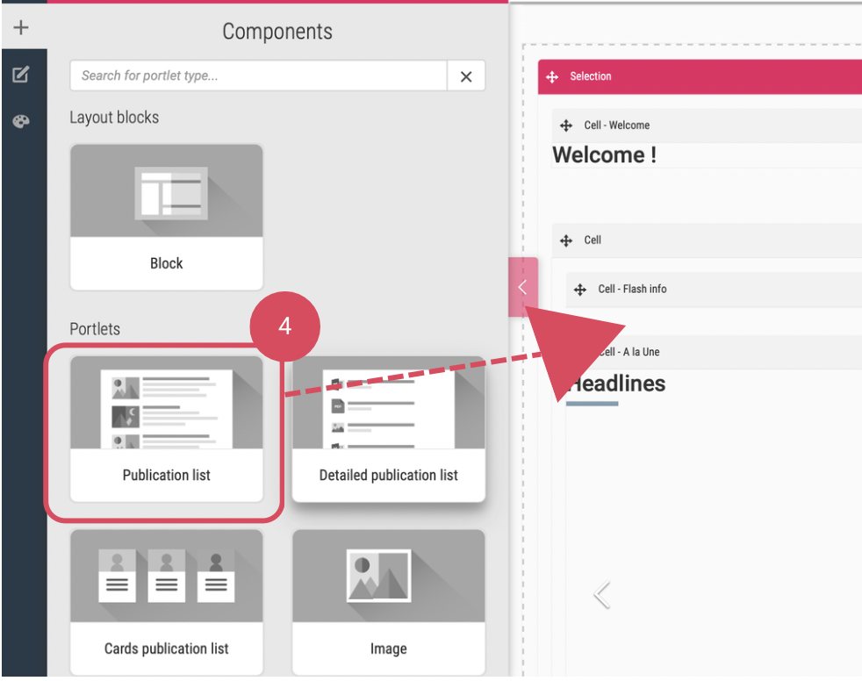This screenshot has width=862, height=681.
Task: Click the Cell - Flash info move icon
Action: coord(580,290)
